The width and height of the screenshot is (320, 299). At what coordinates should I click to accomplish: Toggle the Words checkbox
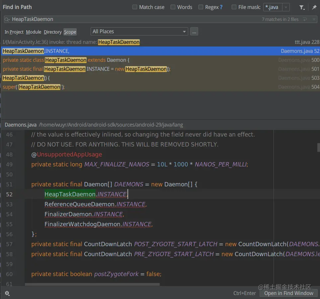tap(173, 7)
